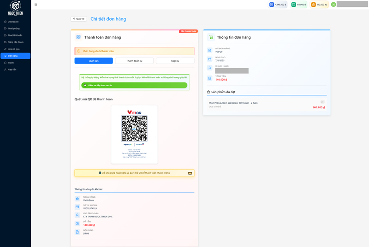The width and height of the screenshot is (369, 247).
Task: Open the user avatar N
Action: [x=333, y=5]
